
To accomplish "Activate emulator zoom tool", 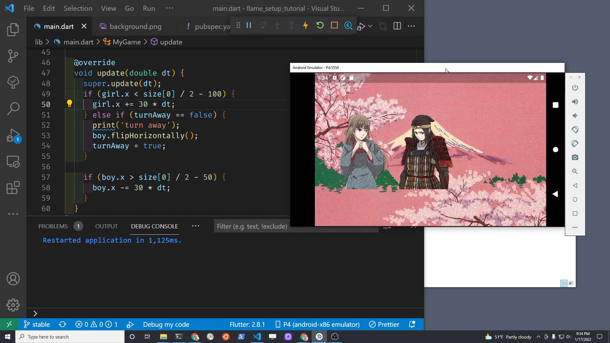I will (x=575, y=171).
